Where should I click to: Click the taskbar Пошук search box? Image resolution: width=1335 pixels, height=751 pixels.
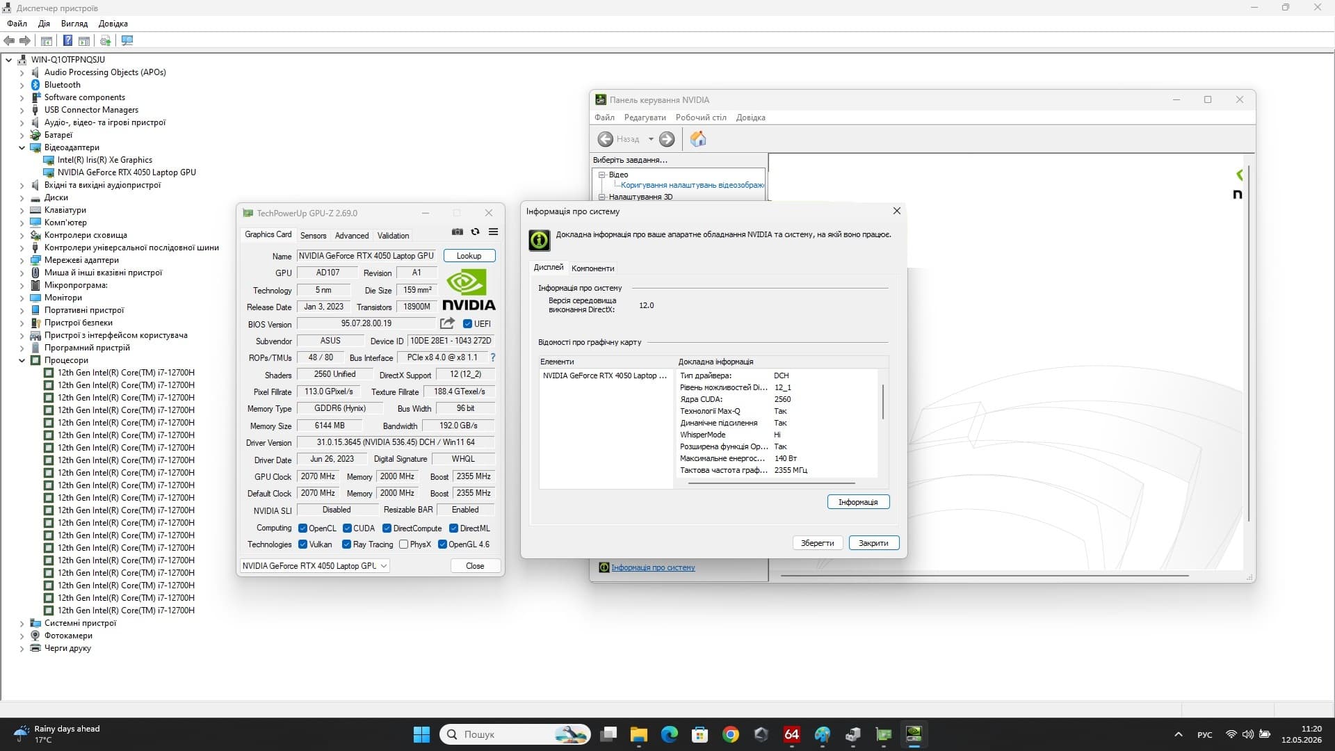(x=515, y=734)
